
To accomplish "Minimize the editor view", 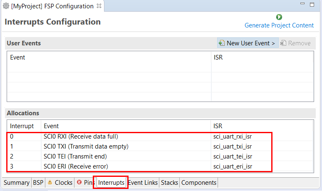I will [x=302, y=3].
